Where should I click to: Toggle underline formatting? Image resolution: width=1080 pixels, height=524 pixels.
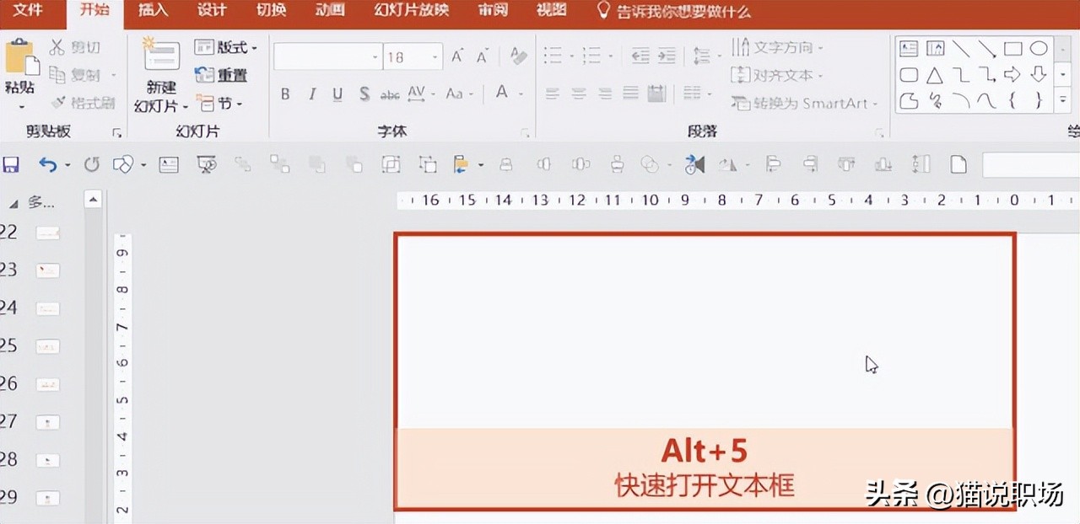[337, 94]
